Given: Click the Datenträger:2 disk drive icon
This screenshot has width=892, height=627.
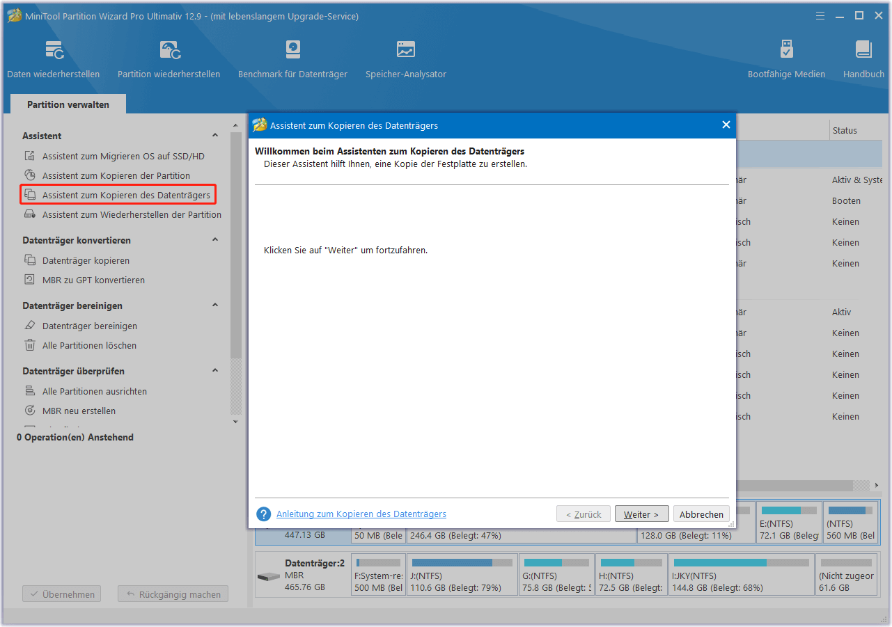Looking at the screenshot, I should (268, 576).
